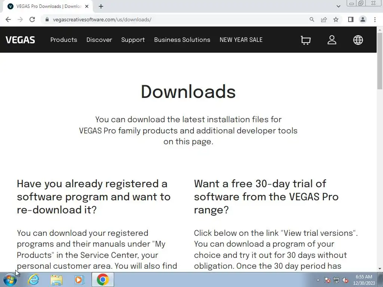Click the share page icon
Image resolution: width=383 pixels, height=287 pixels.
pyautogui.click(x=324, y=19)
